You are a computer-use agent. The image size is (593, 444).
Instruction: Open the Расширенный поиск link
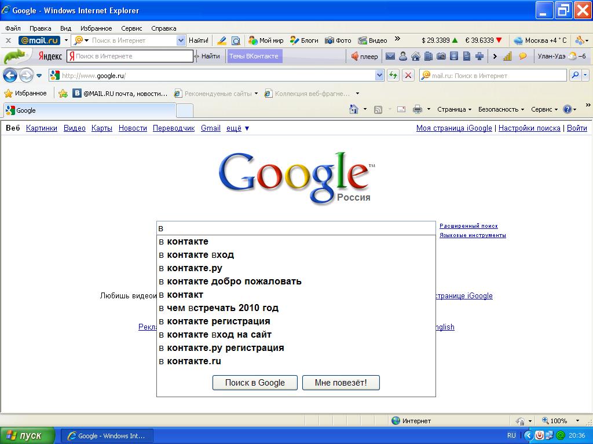click(x=468, y=226)
